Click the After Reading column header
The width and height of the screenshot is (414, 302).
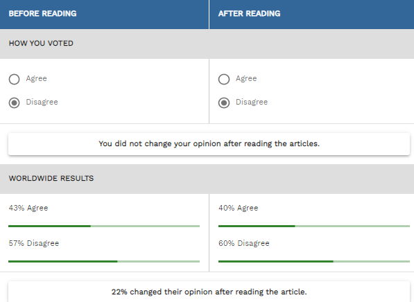click(x=312, y=15)
